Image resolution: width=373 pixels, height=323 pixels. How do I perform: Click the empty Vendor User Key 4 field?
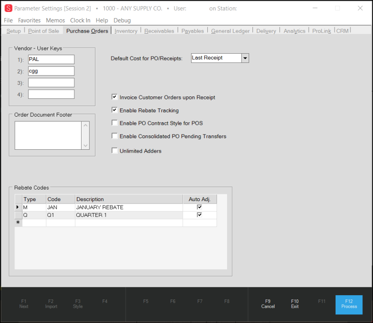51,94
